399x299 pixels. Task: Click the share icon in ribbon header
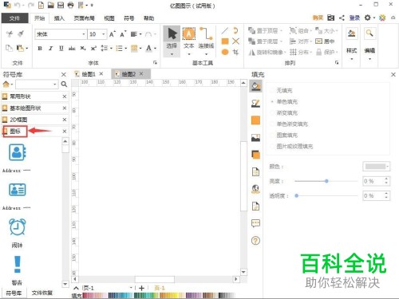point(342,18)
